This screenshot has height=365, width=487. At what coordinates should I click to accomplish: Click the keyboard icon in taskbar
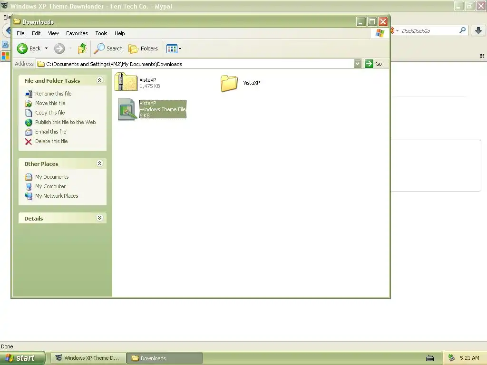click(x=430, y=358)
